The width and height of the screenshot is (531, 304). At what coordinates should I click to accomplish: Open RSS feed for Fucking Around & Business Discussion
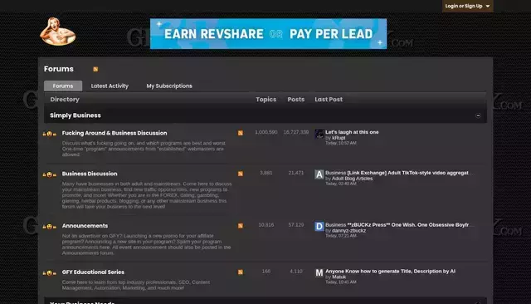[240, 133]
